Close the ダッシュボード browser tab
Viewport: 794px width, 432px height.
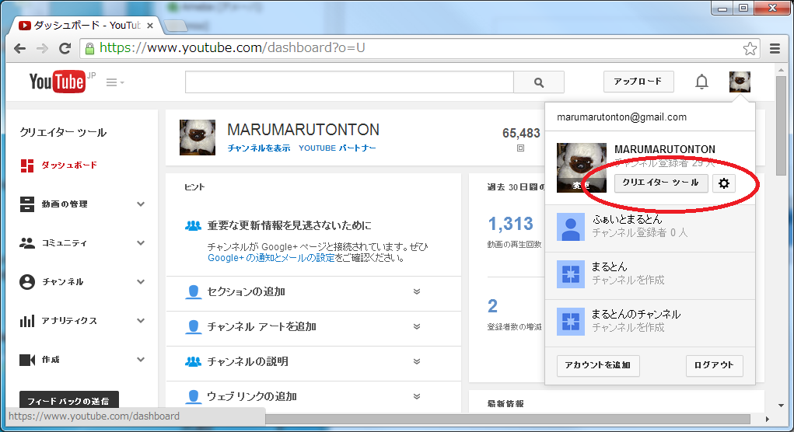point(150,26)
